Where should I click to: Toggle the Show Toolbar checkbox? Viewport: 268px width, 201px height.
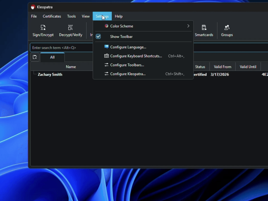coord(98,36)
